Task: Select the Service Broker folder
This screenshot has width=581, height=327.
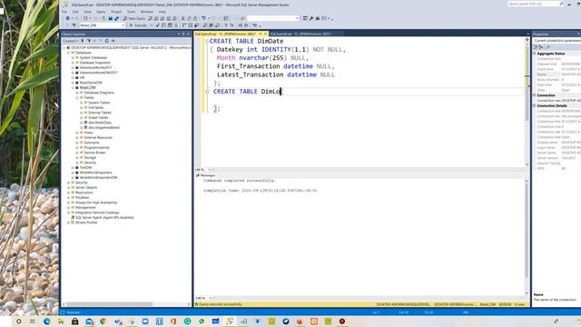Action: pyautogui.click(x=94, y=153)
